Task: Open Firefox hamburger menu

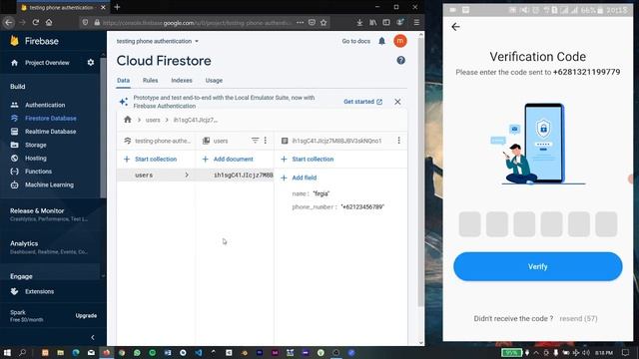Action: click(x=416, y=23)
